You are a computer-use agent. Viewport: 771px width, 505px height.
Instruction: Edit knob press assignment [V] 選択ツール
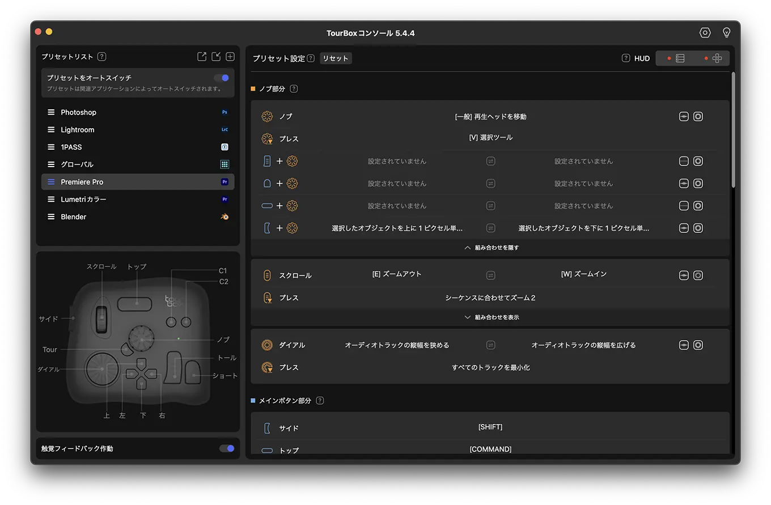tap(491, 138)
